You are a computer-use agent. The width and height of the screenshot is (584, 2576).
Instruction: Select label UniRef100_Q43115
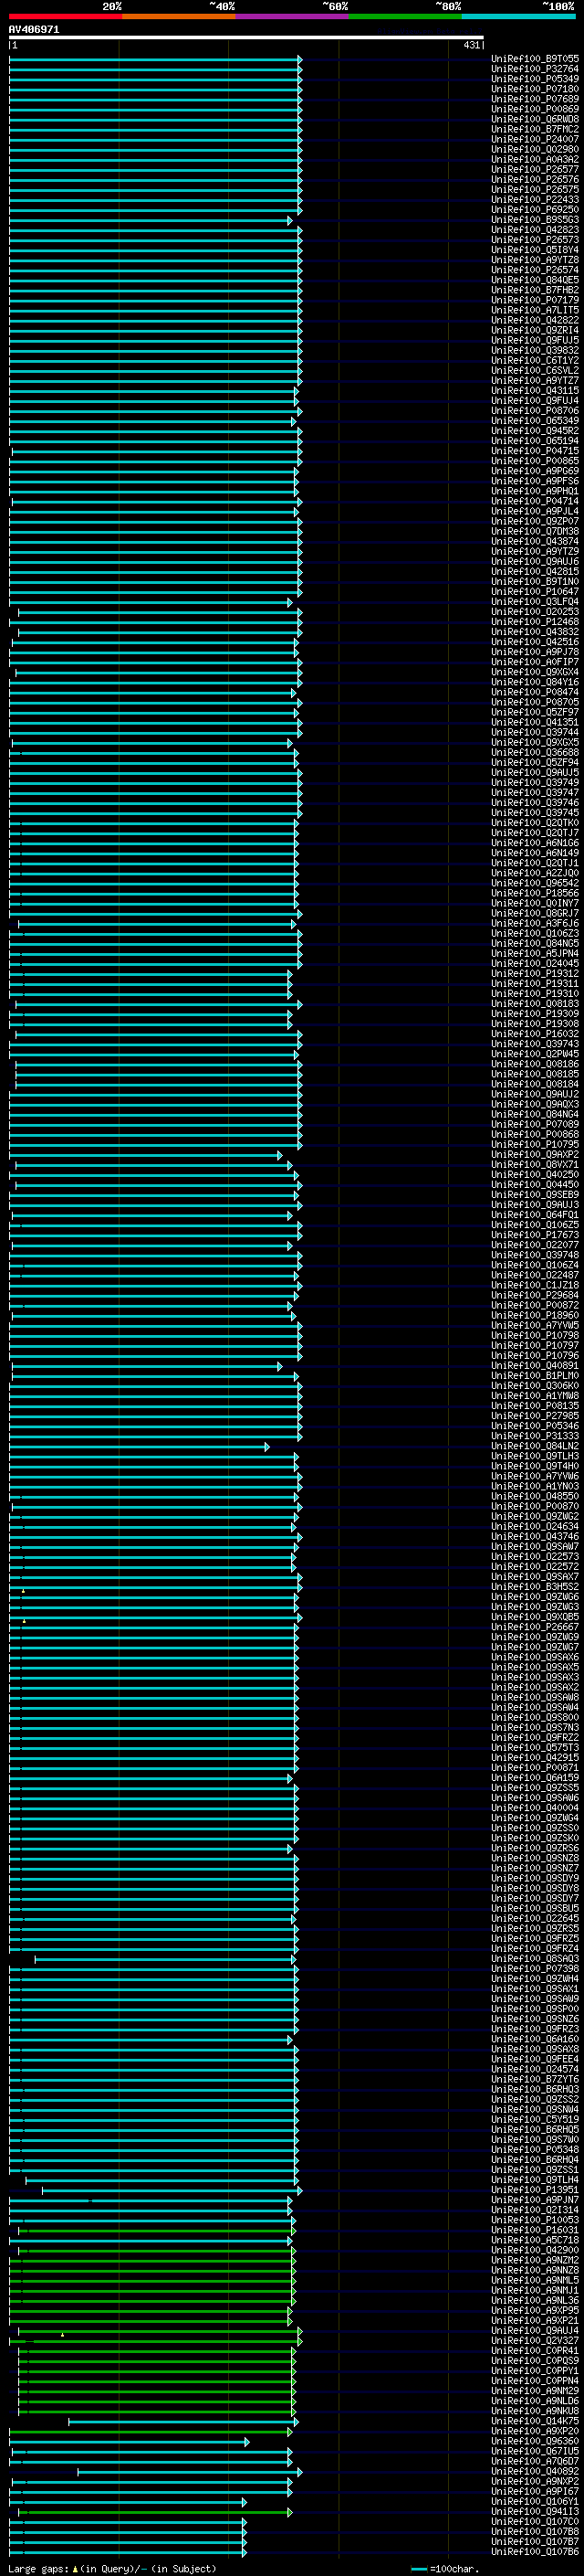535,391
